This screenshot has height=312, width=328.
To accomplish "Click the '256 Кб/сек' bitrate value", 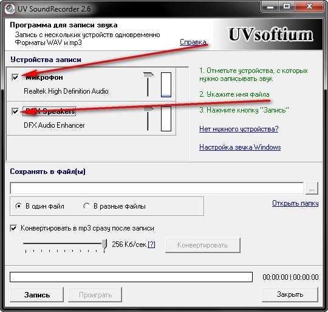I will [129, 244].
